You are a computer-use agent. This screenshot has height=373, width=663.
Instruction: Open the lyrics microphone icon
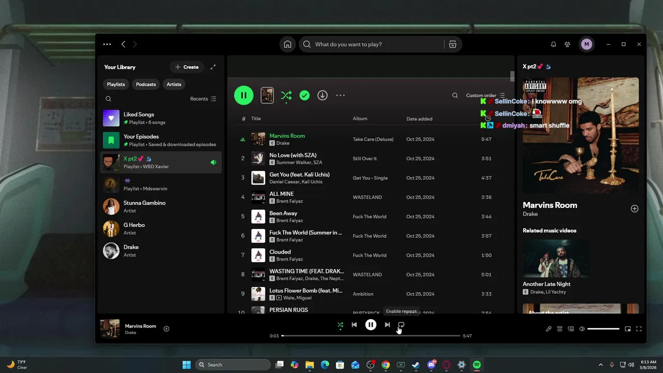coord(549,329)
